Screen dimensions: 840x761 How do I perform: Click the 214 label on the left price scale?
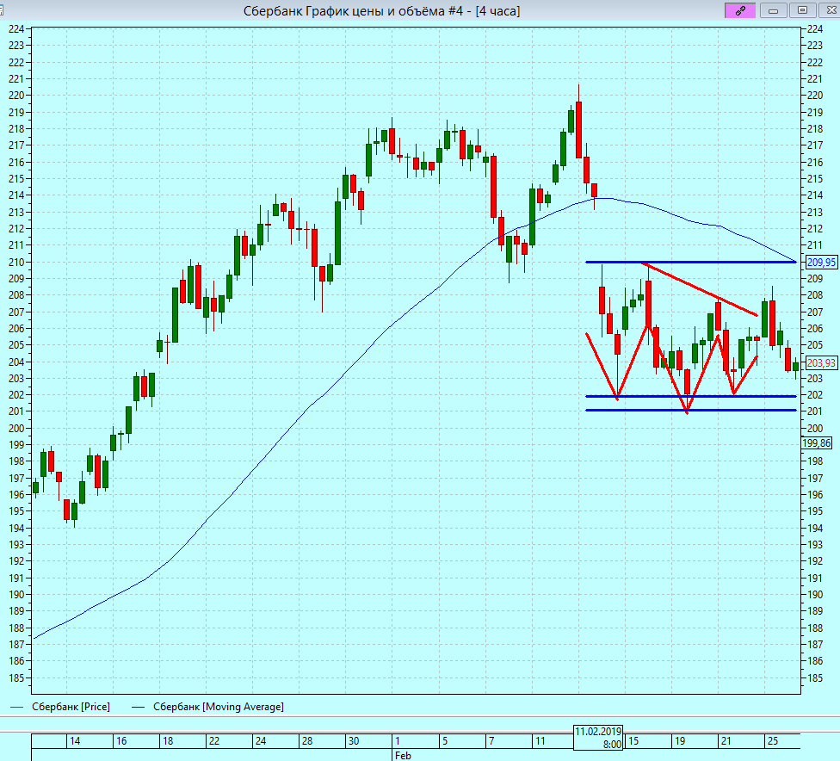(x=16, y=195)
